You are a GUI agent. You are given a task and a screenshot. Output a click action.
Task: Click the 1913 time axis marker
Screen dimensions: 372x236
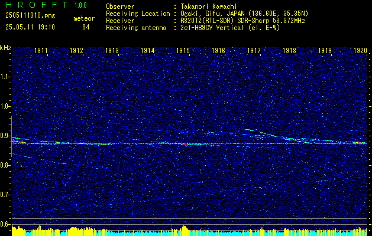click(x=112, y=50)
